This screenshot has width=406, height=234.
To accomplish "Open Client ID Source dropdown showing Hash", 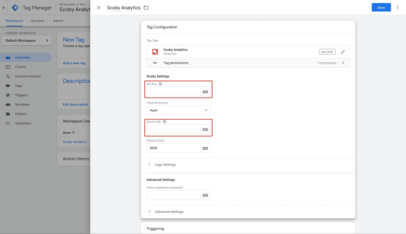I will (x=178, y=110).
